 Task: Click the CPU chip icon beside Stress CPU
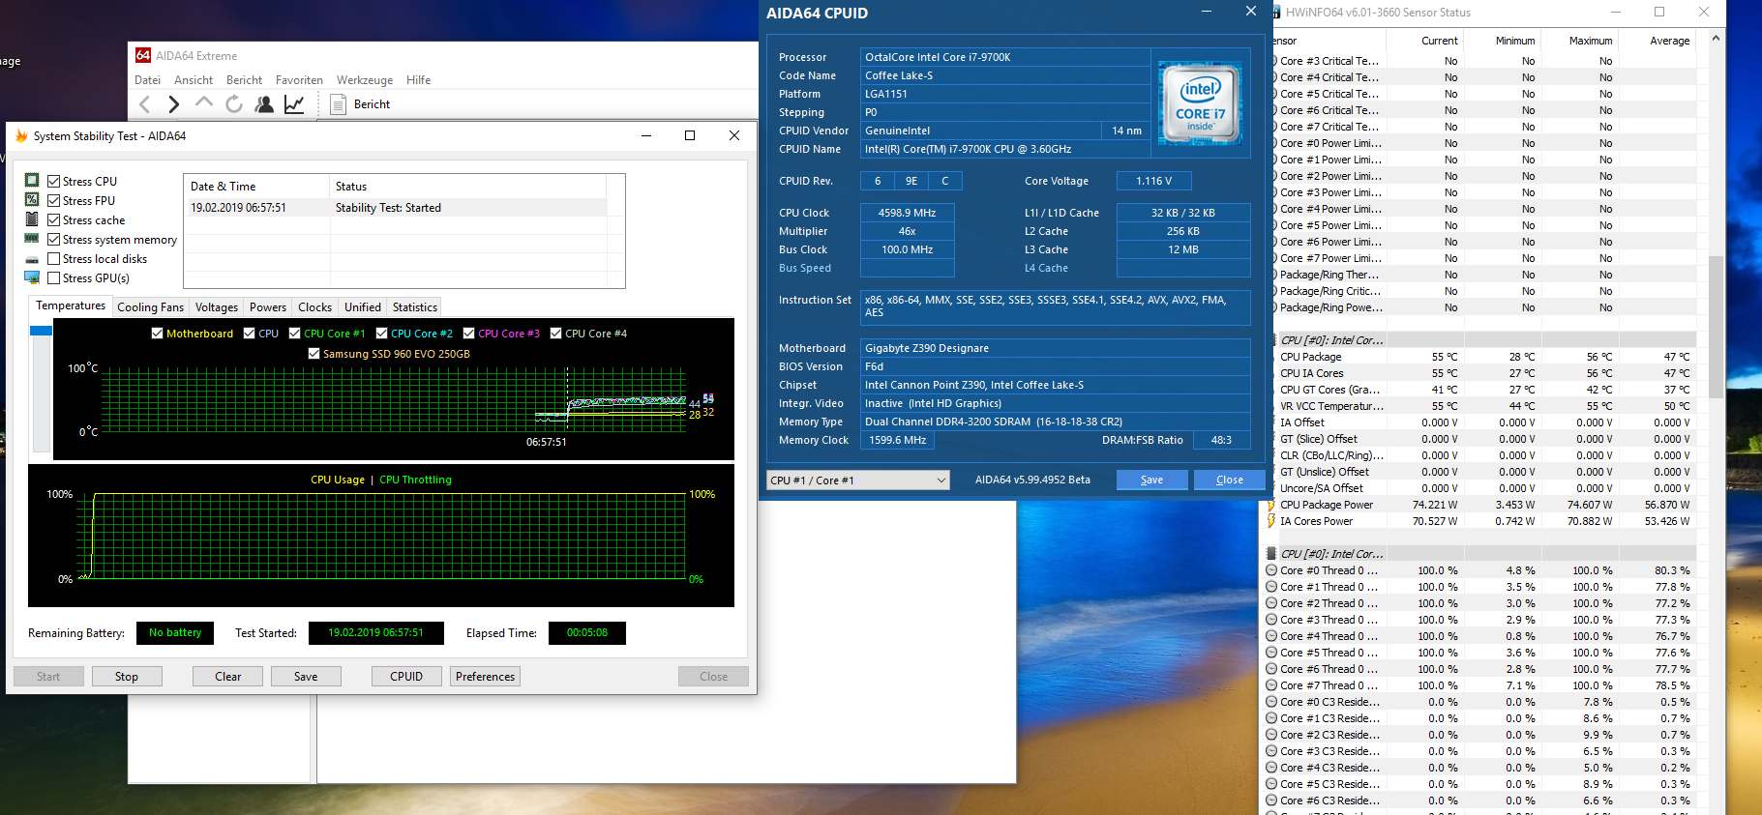32,181
